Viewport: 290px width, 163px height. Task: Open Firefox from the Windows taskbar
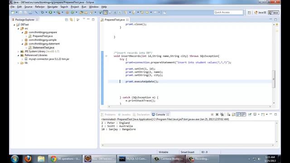click(28, 159)
